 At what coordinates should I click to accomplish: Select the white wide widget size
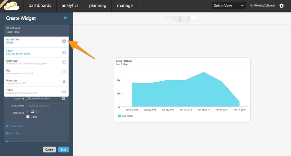click(x=194, y=18)
